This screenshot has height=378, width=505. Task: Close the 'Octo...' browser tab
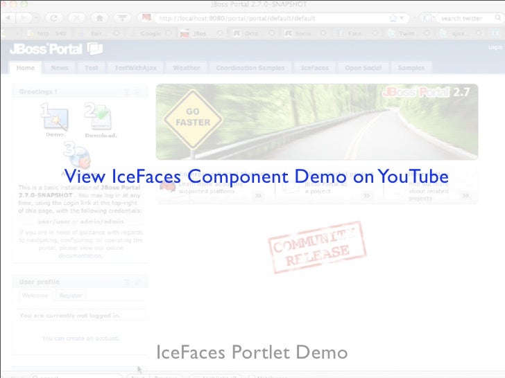[x=272, y=33]
